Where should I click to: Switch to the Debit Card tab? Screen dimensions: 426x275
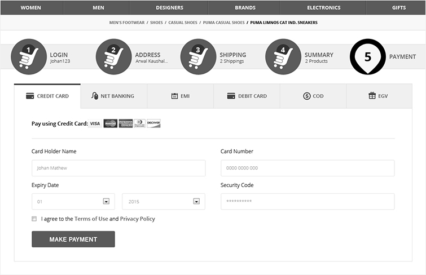coord(247,96)
